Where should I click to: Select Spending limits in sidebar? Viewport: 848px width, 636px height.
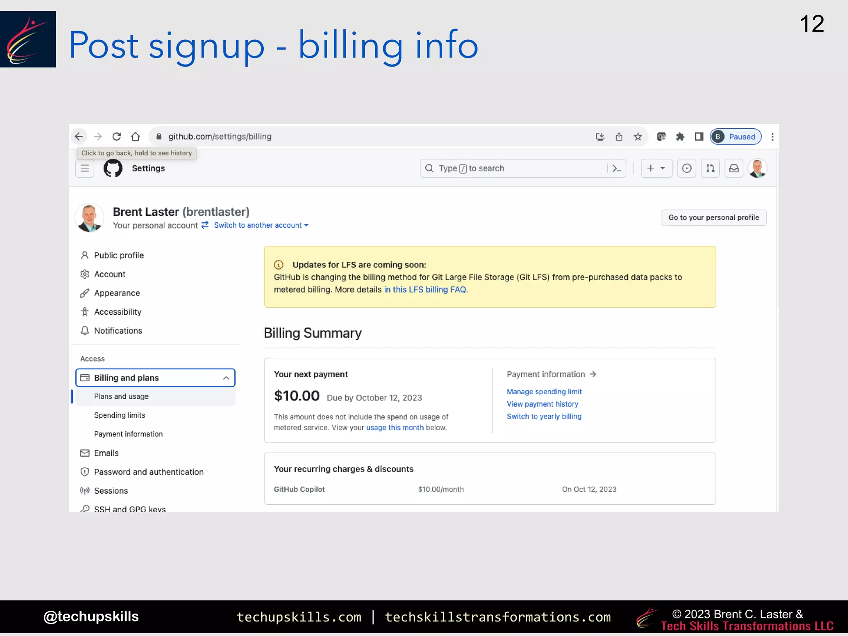click(x=119, y=415)
